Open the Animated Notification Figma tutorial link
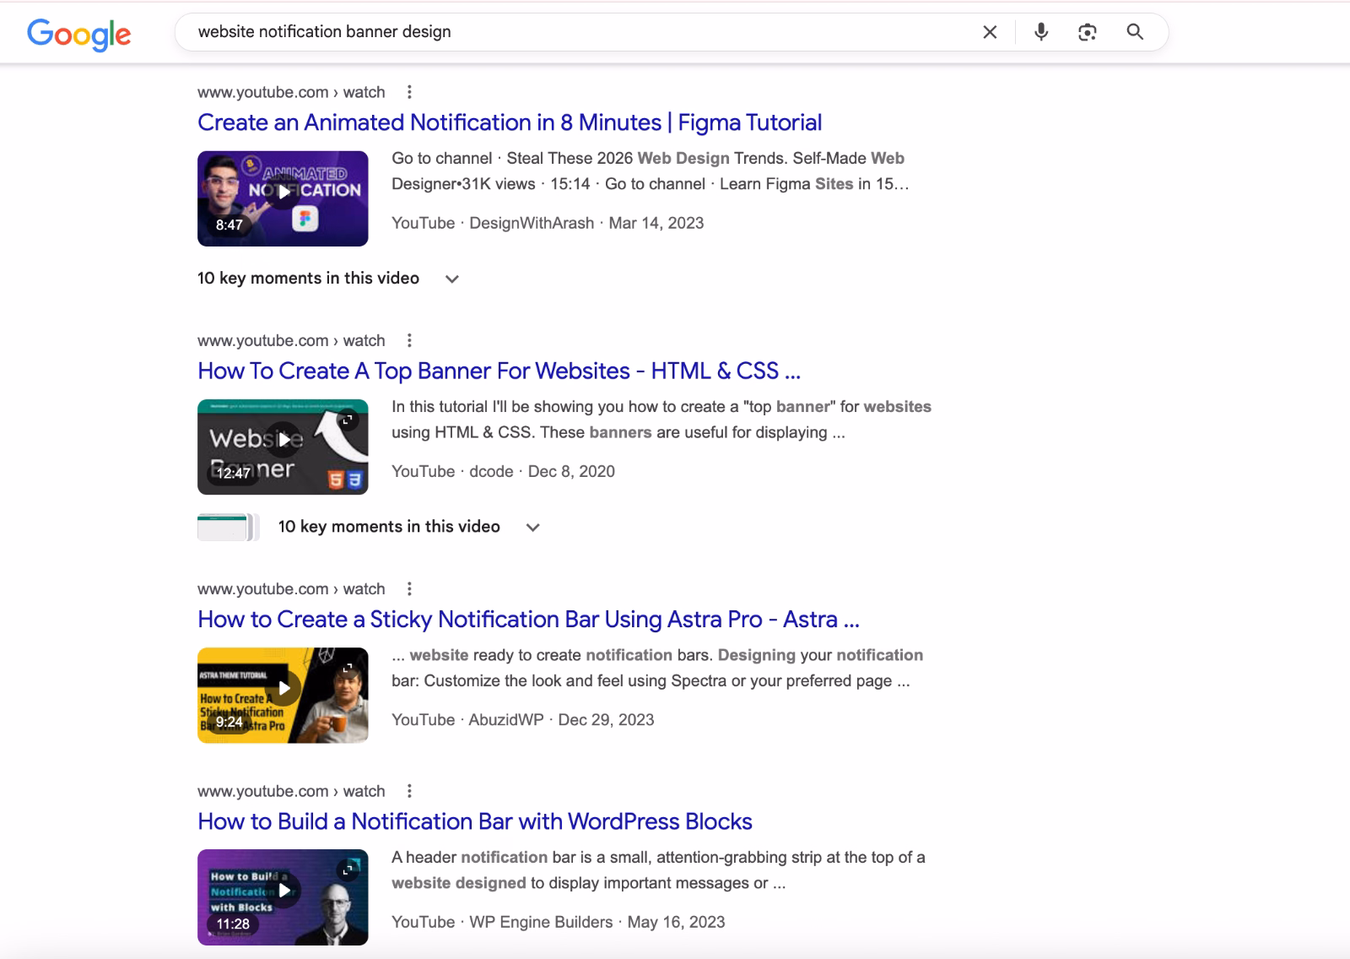1350x959 pixels. (508, 122)
